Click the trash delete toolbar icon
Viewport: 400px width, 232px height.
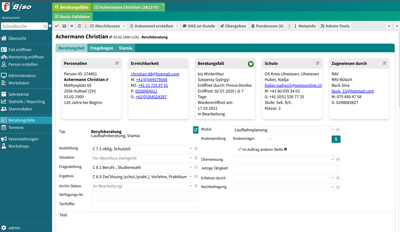coord(79,26)
